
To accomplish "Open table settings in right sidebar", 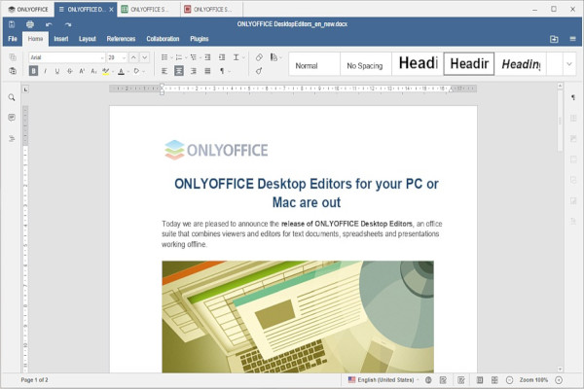I will point(573,118).
